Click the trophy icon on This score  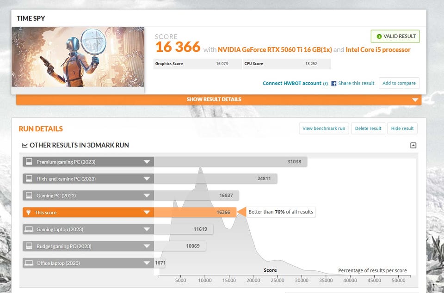(x=28, y=213)
